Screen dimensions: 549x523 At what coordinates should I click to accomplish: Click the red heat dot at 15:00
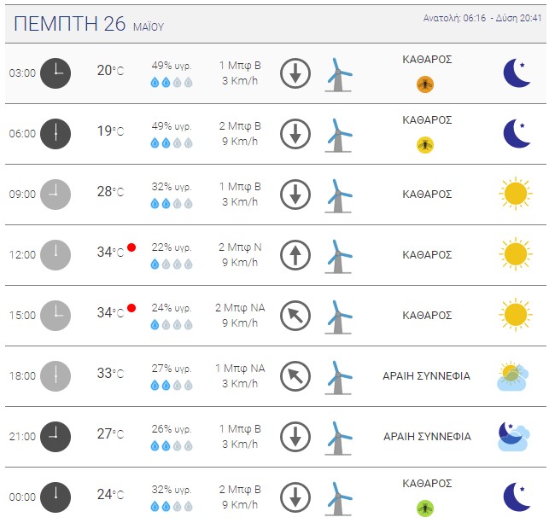131,308
